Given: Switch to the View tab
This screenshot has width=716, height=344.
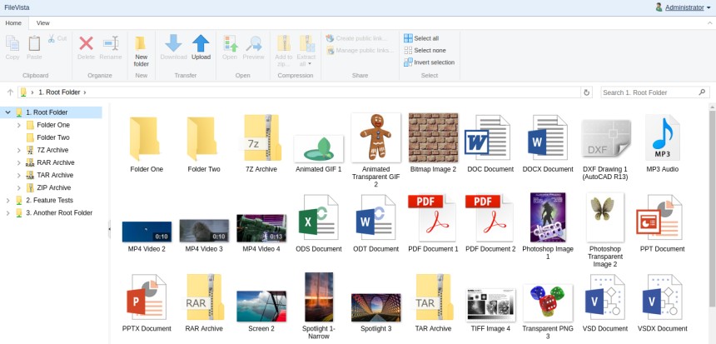Looking at the screenshot, I should pos(42,23).
